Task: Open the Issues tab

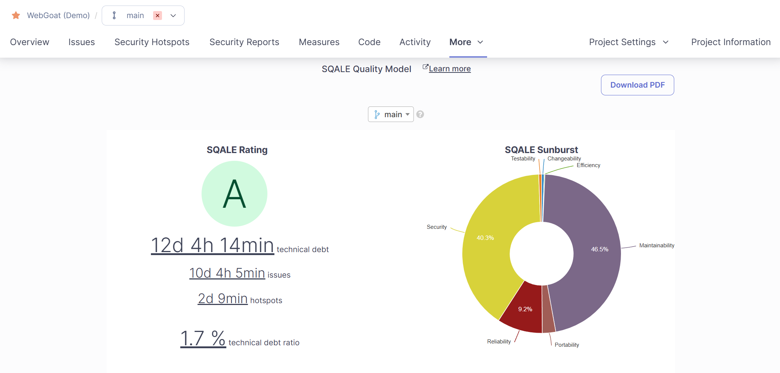Action: point(81,42)
